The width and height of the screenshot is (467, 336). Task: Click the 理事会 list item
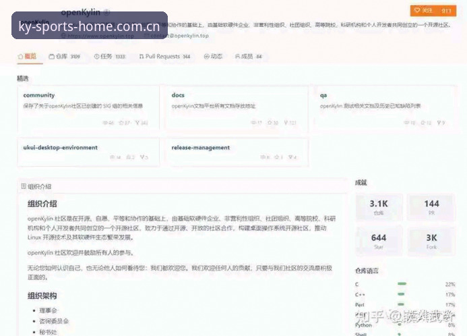pos(48,310)
